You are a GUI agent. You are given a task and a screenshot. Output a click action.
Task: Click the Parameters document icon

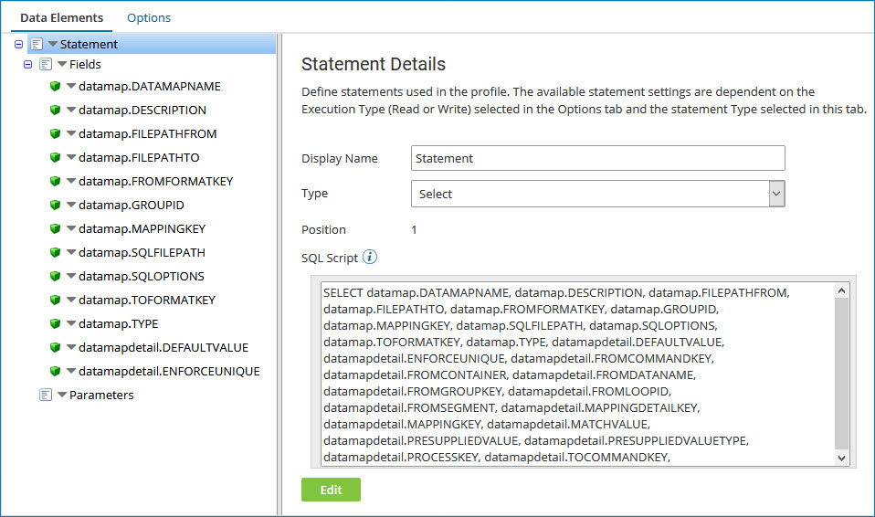[46, 395]
